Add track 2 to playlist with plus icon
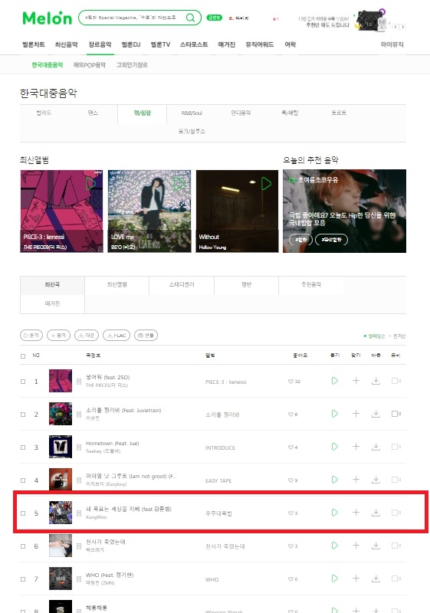 pos(356,414)
